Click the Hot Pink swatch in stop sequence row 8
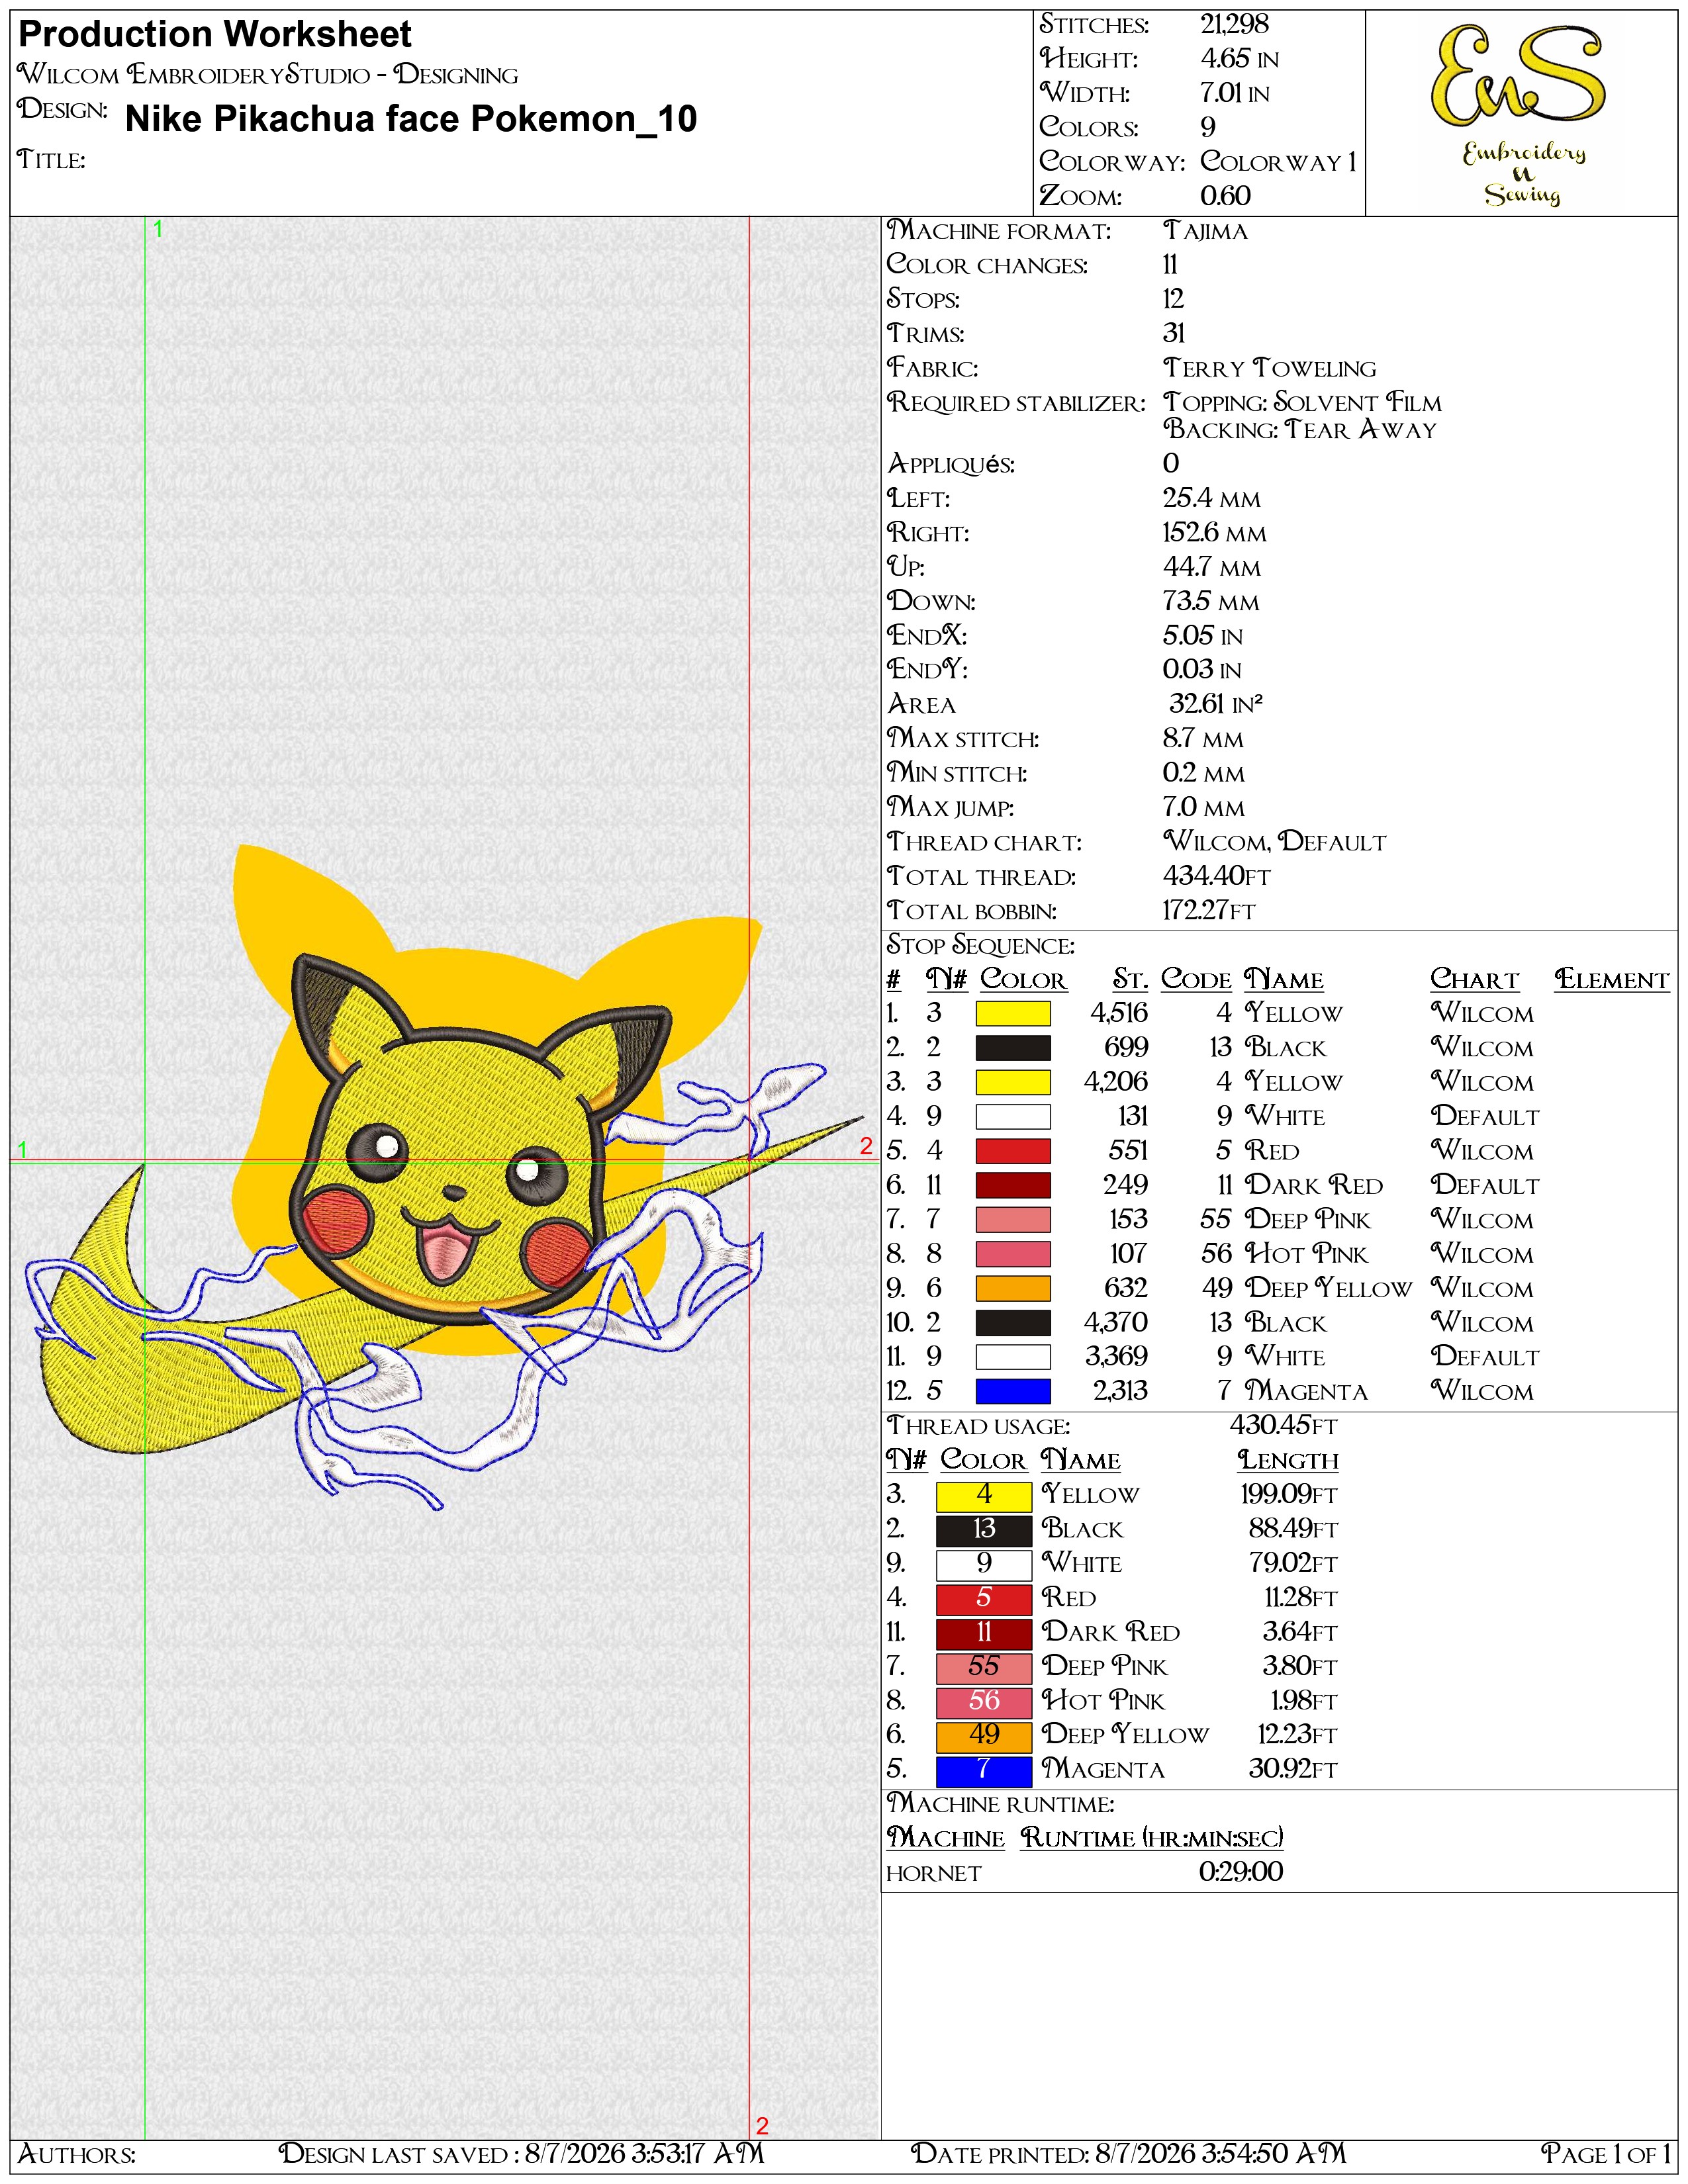The image size is (1688, 2184). click(x=1013, y=1254)
